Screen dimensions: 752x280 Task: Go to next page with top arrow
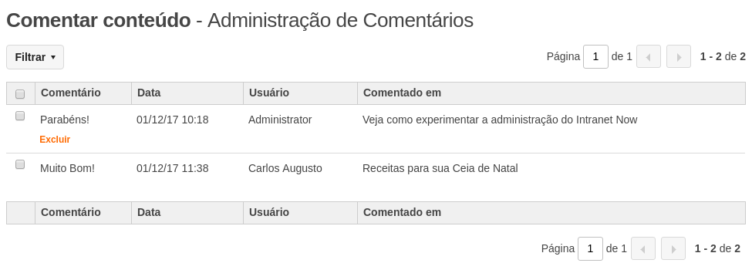point(679,56)
